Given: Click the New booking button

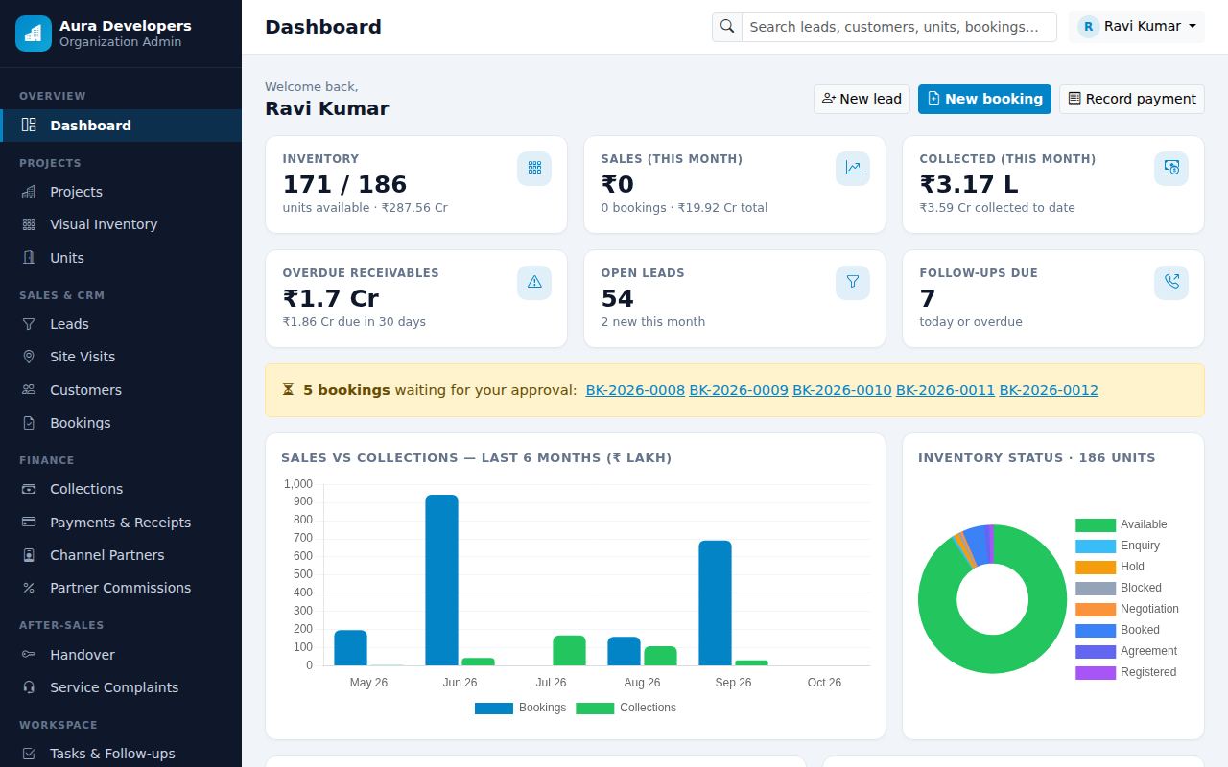Looking at the screenshot, I should point(984,99).
